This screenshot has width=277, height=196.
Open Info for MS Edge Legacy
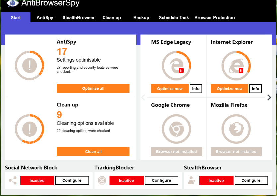click(x=196, y=89)
